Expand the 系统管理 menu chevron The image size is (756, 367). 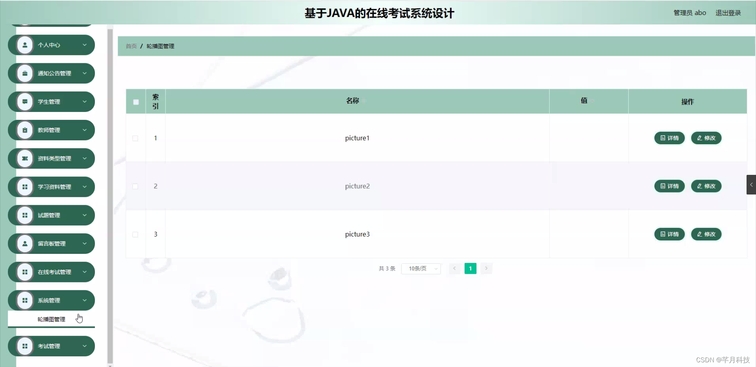[x=85, y=300]
